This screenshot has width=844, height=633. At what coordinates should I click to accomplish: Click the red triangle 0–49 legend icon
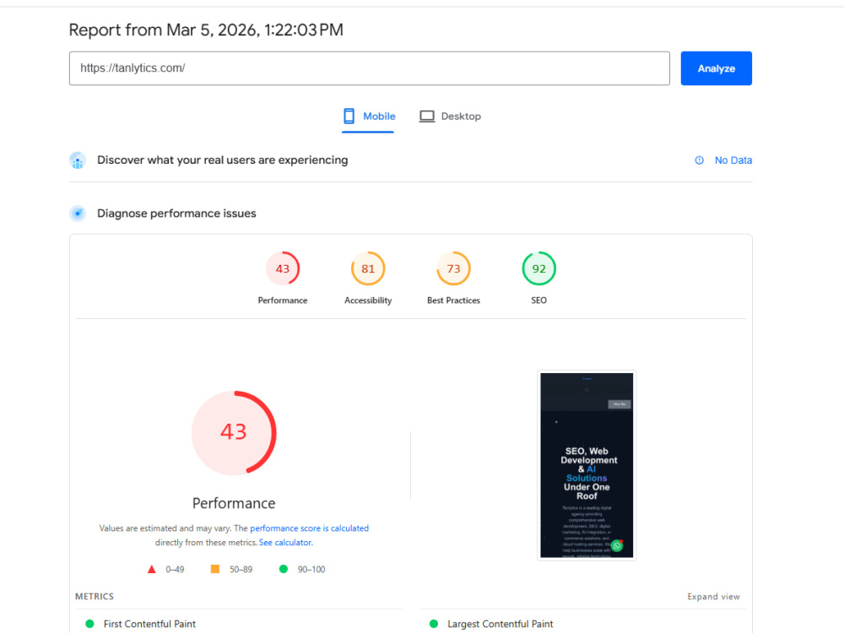(x=152, y=570)
